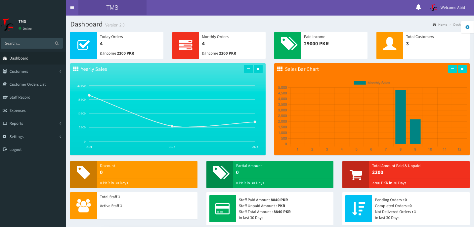474x227 pixels.
Task: Collapse the Yearly Sales panel
Action: (x=248, y=69)
